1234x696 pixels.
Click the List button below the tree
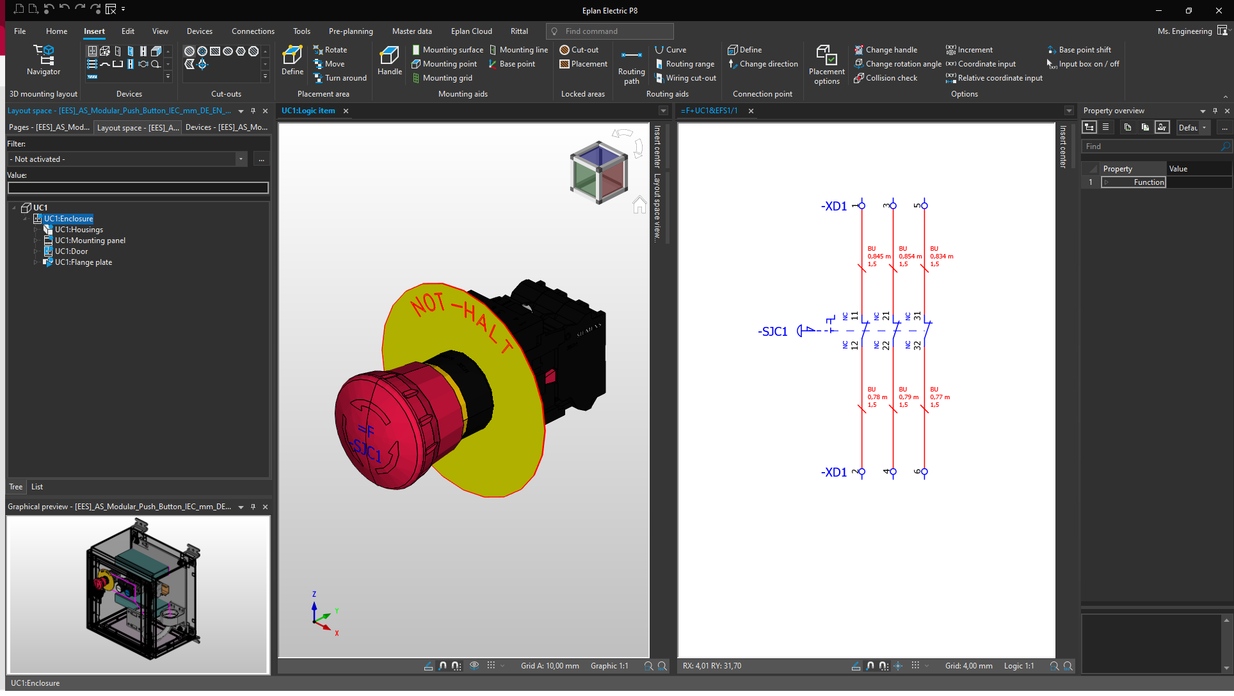(37, 487)
